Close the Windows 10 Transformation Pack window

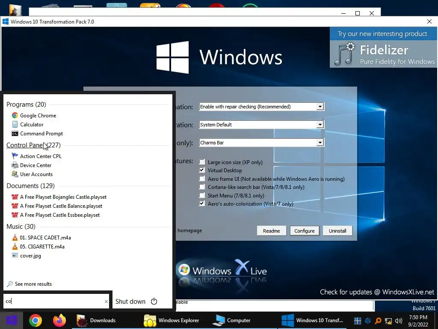(x=429, y=21)
